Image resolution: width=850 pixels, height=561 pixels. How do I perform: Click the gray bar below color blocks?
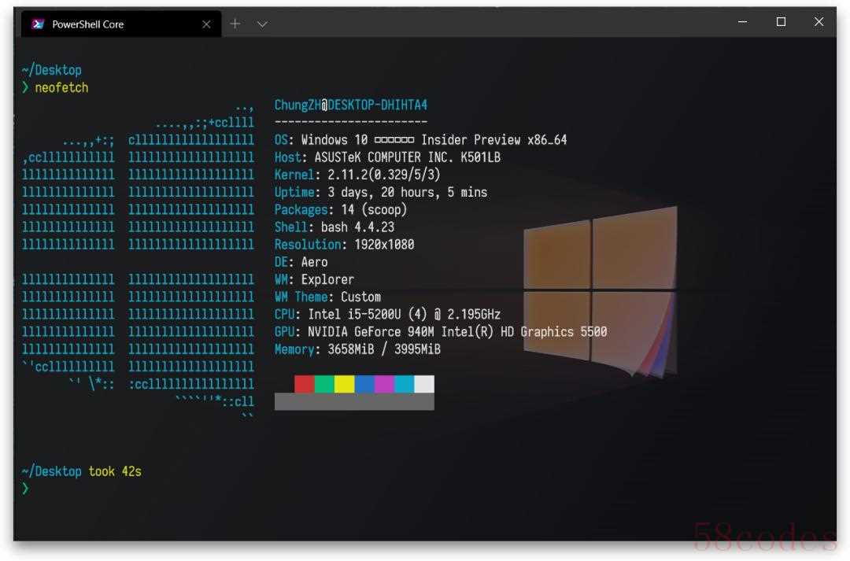354,401
